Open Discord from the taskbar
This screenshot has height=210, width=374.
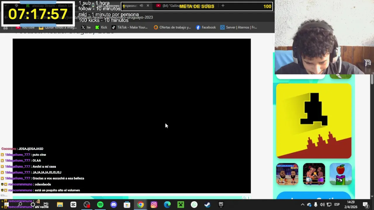(114, 205)
